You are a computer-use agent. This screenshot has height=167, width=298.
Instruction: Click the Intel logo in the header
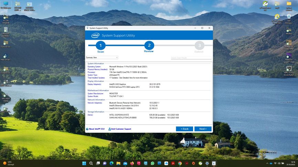click(95, 35)
